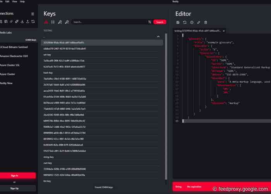This screenshot has height=194, width=271.
Task: Open the zset-key entry
Action: pos(101,163)
